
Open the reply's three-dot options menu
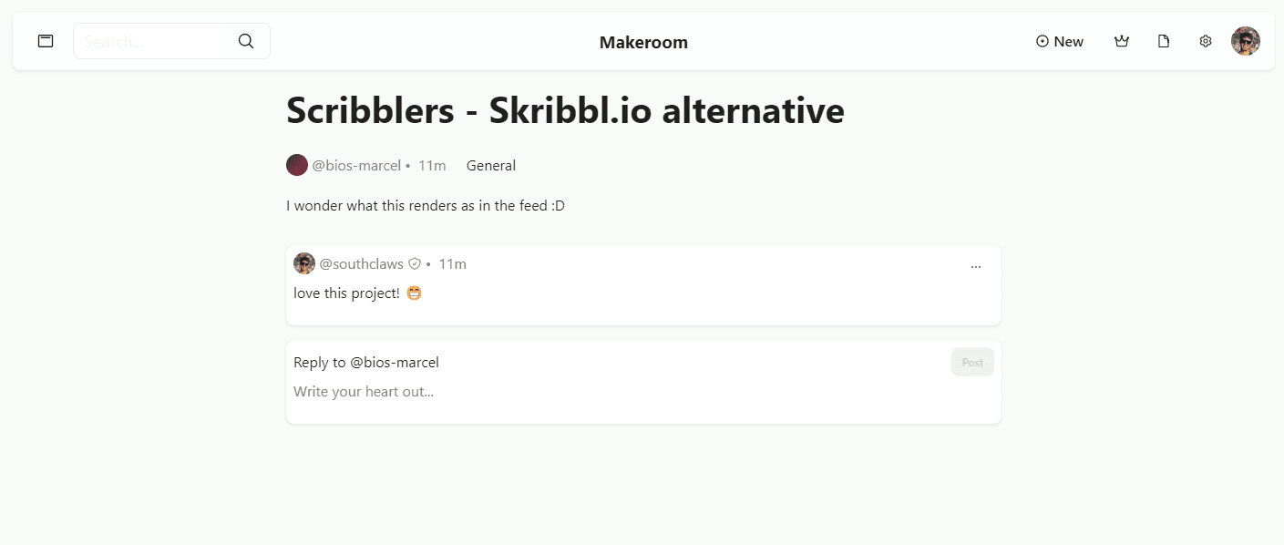(976, 267)
